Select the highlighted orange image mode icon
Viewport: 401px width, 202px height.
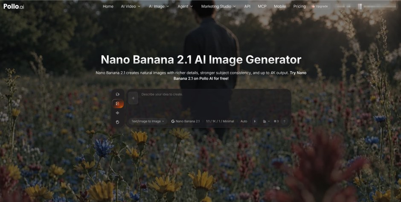click(118, 103)
